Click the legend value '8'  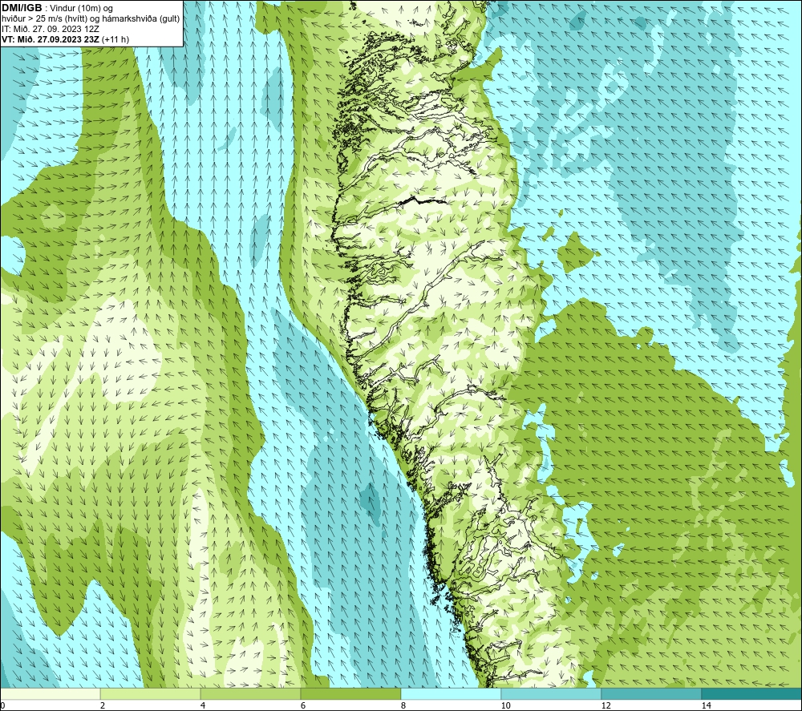coord(403,705)
